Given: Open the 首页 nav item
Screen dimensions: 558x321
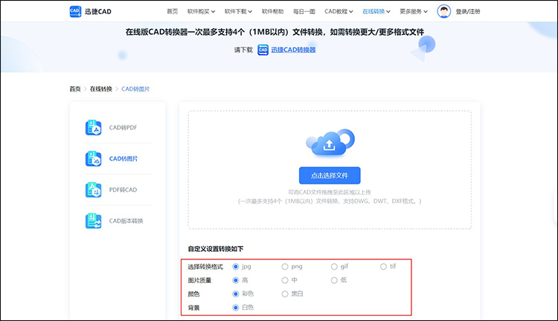Looking at the screenshot, I should pyautogui.click(x=173, y=11).
